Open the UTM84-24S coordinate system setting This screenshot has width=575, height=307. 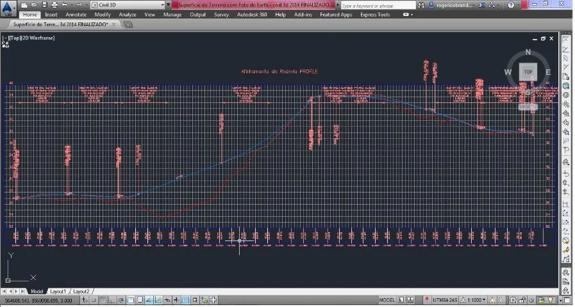pyautogui.click(x=445, y=300)
